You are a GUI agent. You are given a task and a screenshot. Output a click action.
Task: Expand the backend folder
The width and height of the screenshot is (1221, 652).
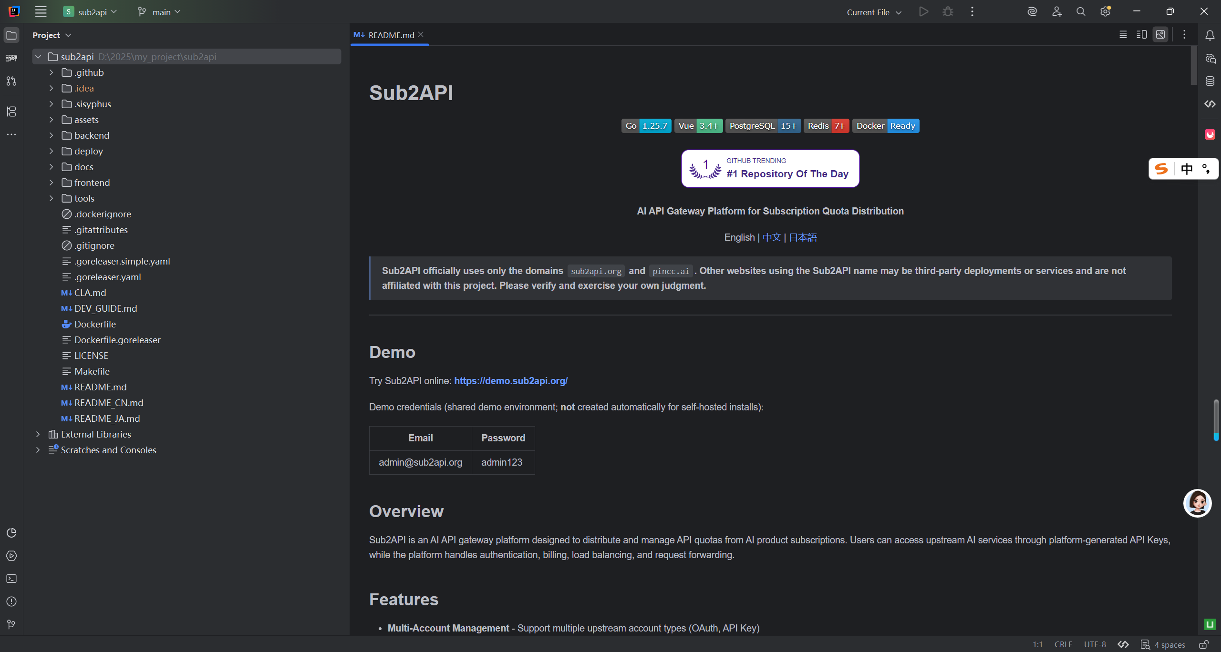tap(51, 135)
